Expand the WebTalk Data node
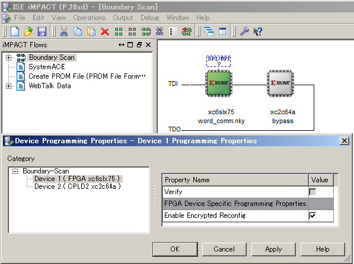354x264 pixels. [8, 86]
